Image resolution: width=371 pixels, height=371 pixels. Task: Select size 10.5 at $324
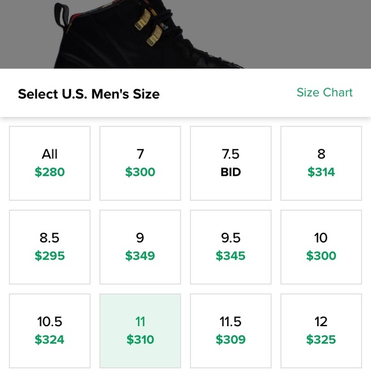point(50,331)
